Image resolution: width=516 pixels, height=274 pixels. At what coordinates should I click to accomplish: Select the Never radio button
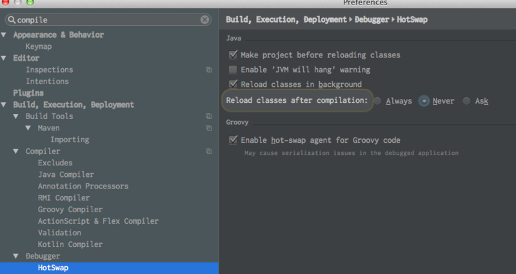[424, 101]
